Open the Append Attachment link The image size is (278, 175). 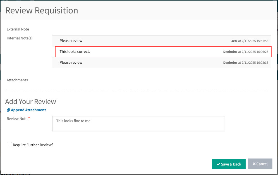(28, 110)
